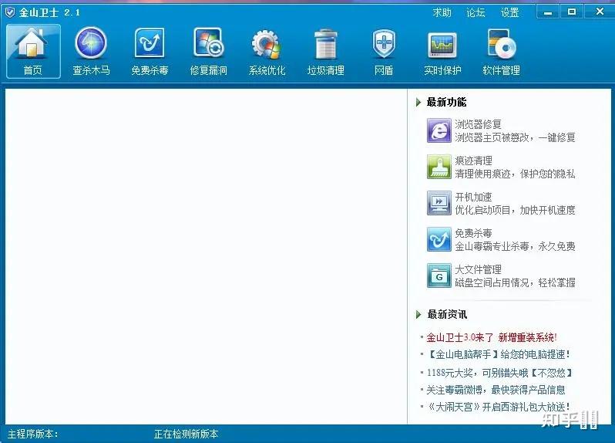Collapse the 最新资讯 section arrow
The width and height of the screenshot is (615, 443).
tap(418, 315)
